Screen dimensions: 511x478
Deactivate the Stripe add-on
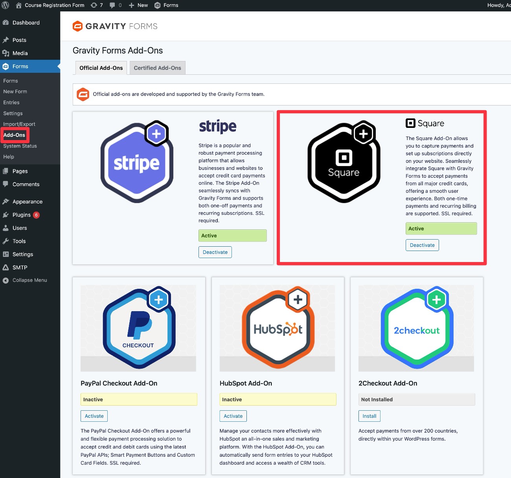(x=215, y=252)
